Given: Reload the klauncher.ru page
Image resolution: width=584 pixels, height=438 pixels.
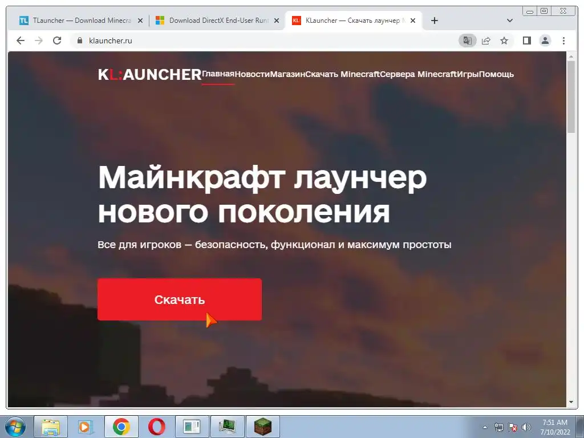Looking at the screenshot, I should click(57, 40).
